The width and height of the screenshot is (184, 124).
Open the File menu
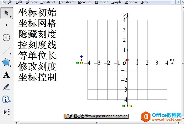pos(10,2)
